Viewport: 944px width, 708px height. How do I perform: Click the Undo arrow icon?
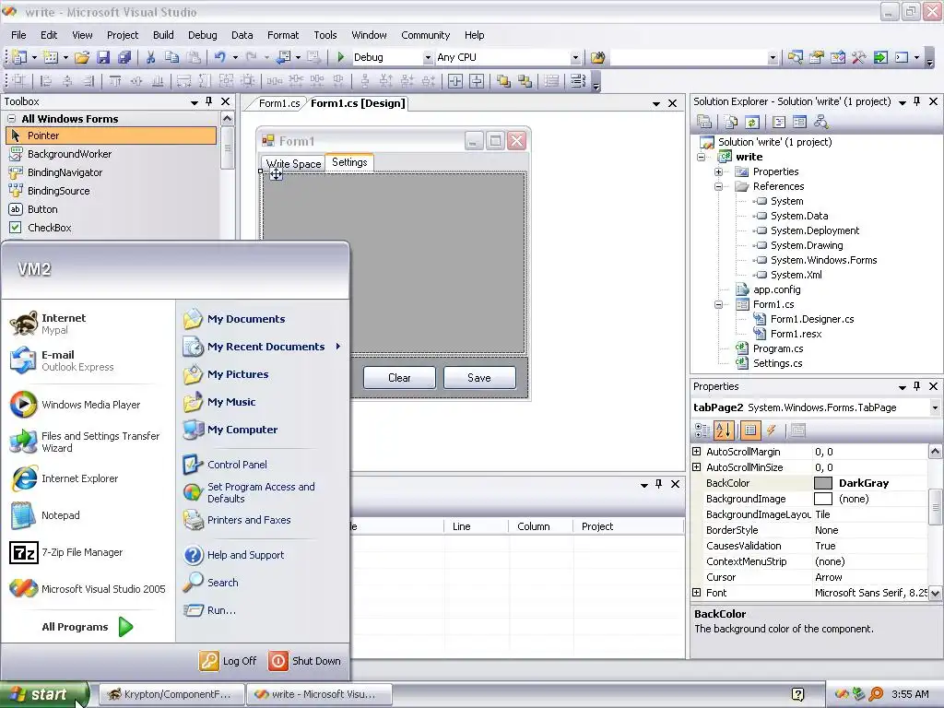[219, 57]
